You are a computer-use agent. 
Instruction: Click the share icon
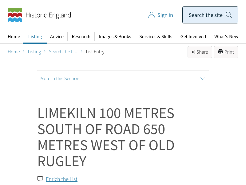tap(193, 52)
